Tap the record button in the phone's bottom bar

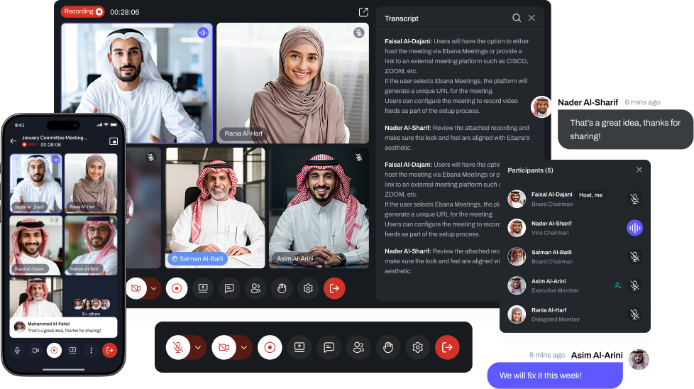point(54,351)
